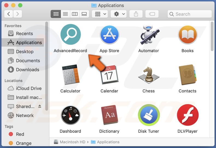
Task: Eject the Shared... volume
Action: pyautogui.click(x=40, y=106)
